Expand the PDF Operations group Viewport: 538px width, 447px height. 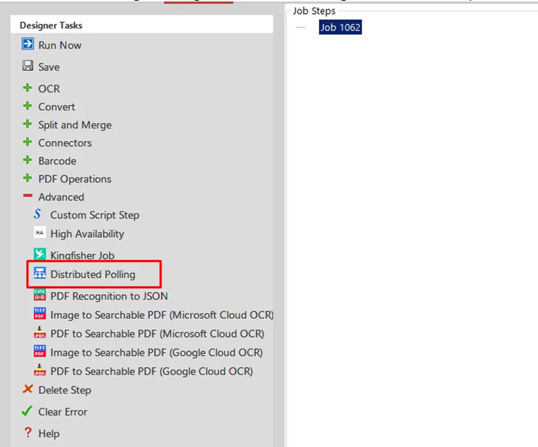click(27, 178)
